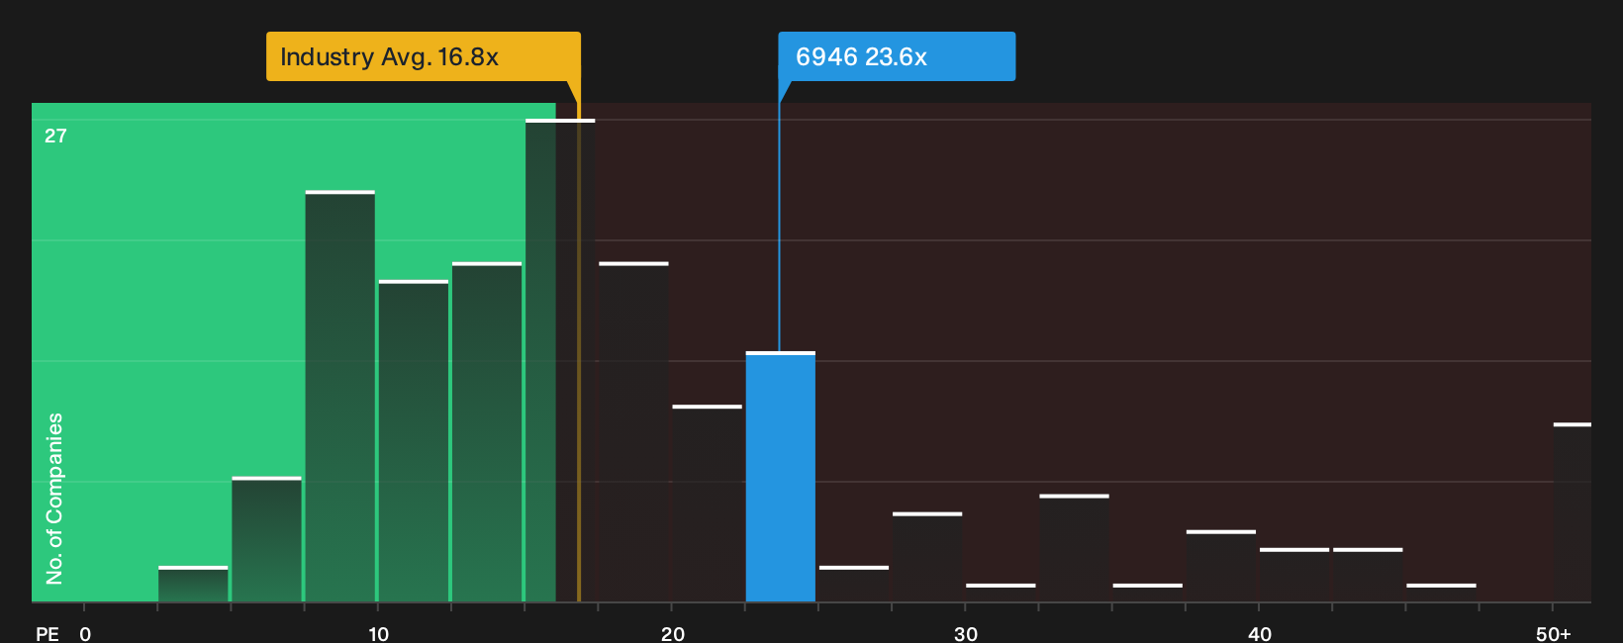Click the x-axis tick label '10'
1623x643 pixels.
point(378,633)
